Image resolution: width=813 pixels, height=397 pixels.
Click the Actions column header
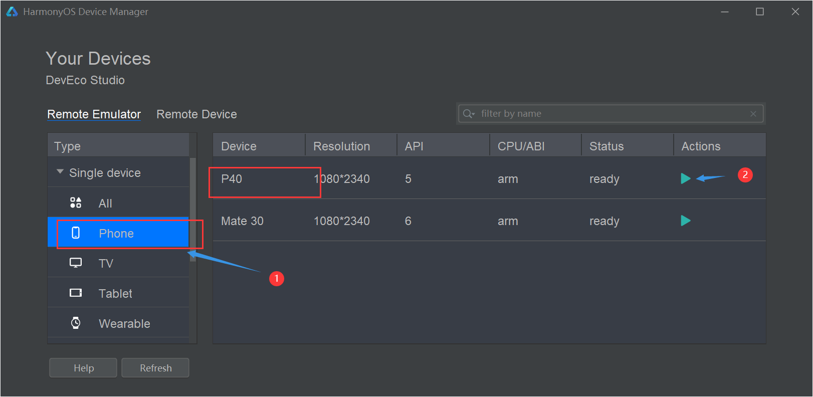pyautogui.click(x=720, y=146)
